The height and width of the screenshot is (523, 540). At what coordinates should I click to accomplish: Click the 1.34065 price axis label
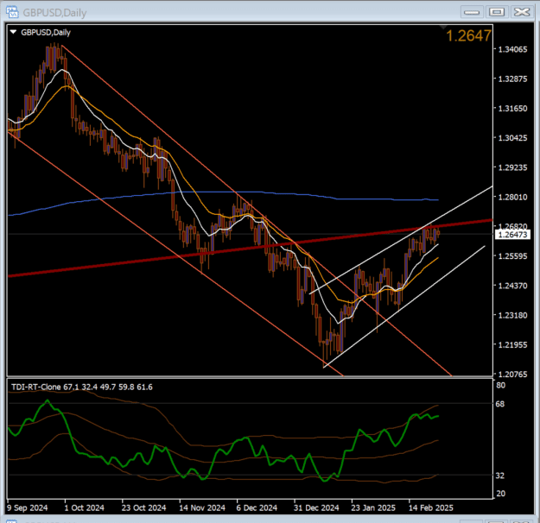(513, 49)
